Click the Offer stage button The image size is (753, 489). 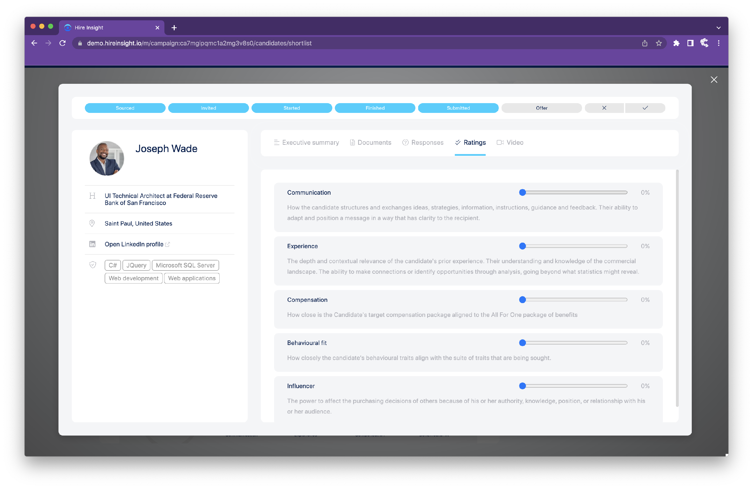(x=541, y=108)
